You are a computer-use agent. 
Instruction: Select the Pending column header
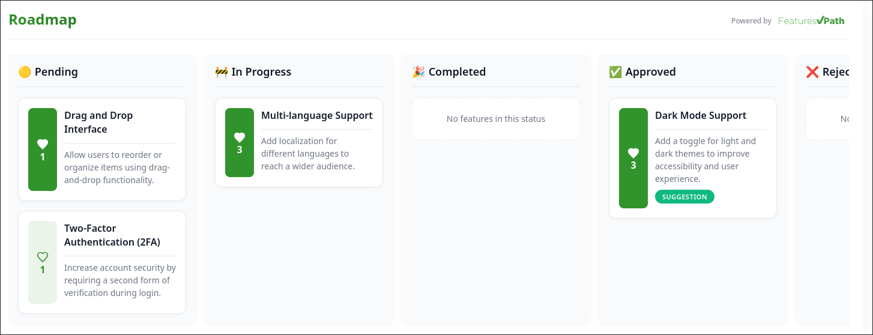pos(56,72)
